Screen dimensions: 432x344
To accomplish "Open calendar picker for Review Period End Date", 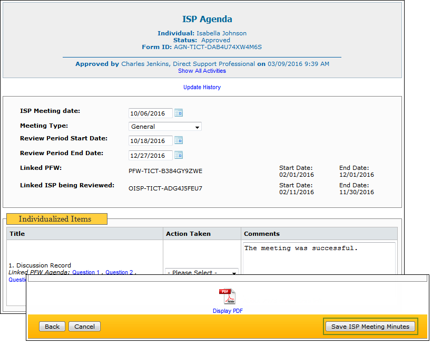I will coord(179,155).
